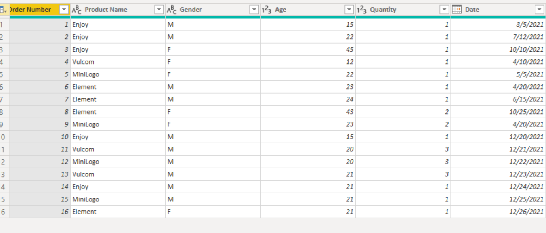Image resolution: width=546 pixels, height=233 pixels.
Task: Click the Order Number cell 7
Action: coord(40,99)
